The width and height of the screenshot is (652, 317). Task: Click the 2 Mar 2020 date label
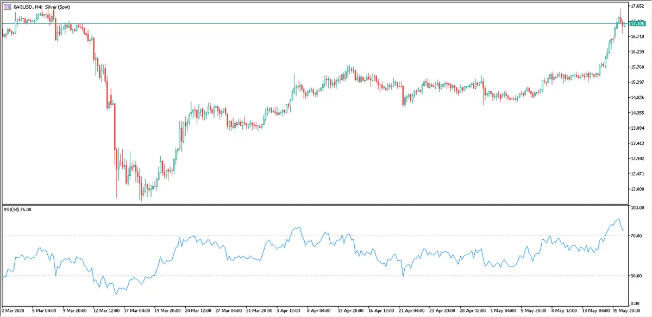pos(14,310)
